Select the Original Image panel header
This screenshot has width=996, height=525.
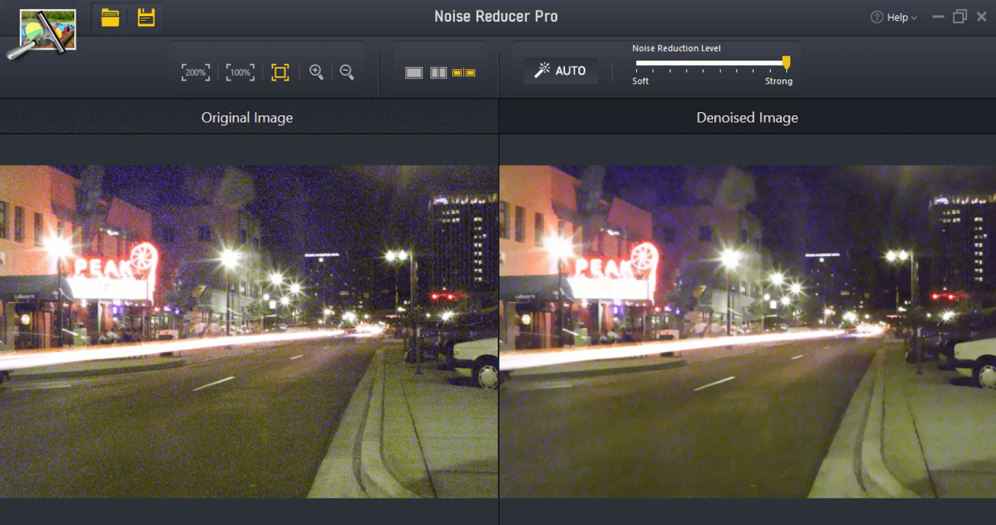click(247, 118)
